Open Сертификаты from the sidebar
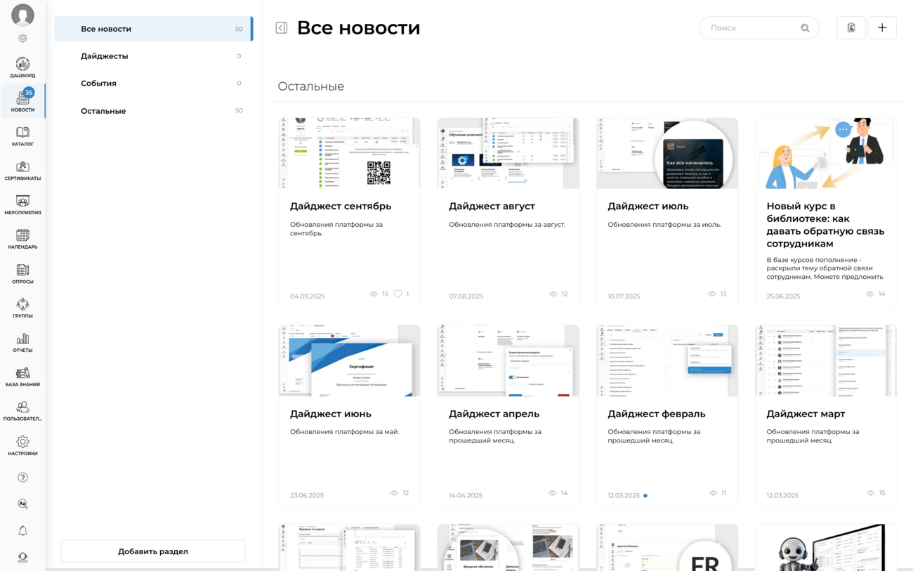The image size is (913, 571). pyautogui.click(x=22, y=171)
